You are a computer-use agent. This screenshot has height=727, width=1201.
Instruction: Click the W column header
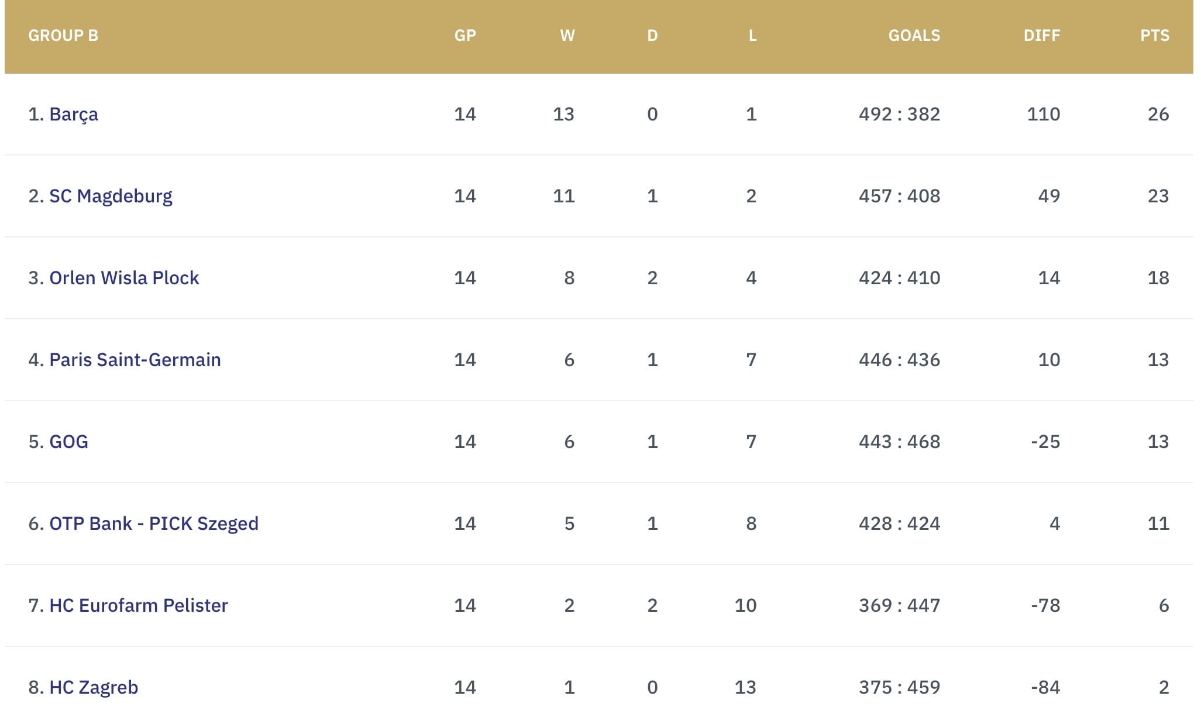[x=567, y=36]
